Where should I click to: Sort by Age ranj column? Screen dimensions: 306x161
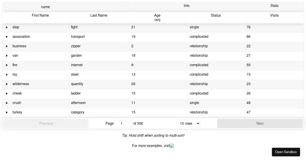157,17
